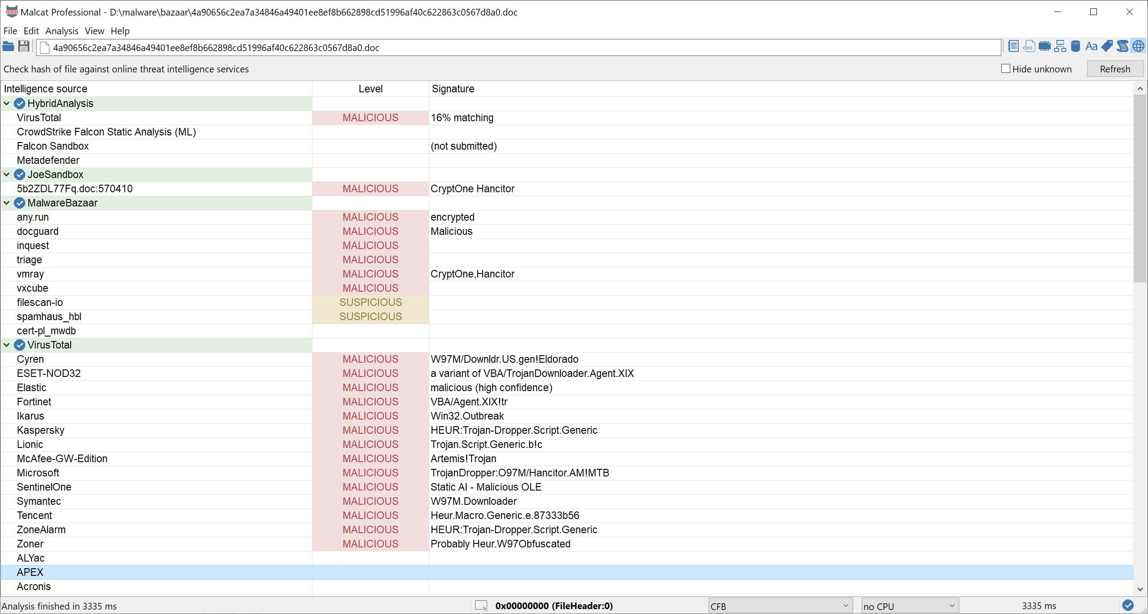Click the 0x00000000 (FileHeader:0) status text
1148x614 pixels.
coord(554,606)
